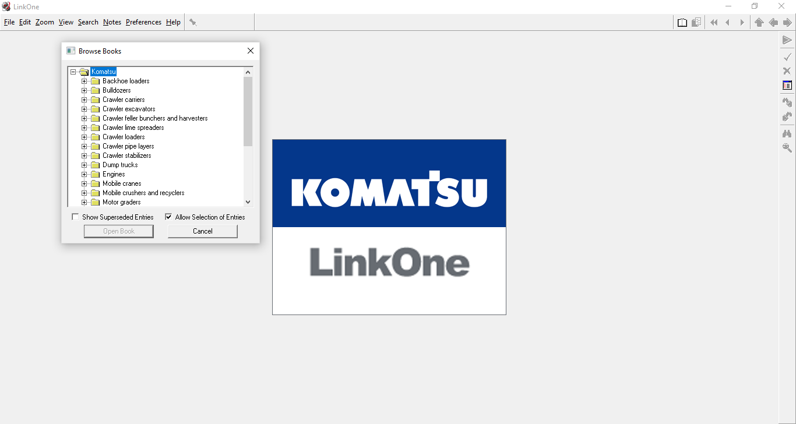Expand the Crawler loaders node
The width and height of the screenshot is (796, 424).
click(84, 137)
